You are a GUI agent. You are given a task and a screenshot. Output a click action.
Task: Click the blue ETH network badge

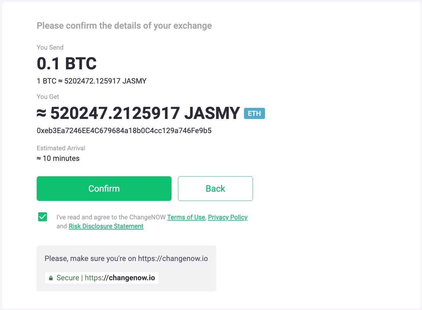[254, 113]
